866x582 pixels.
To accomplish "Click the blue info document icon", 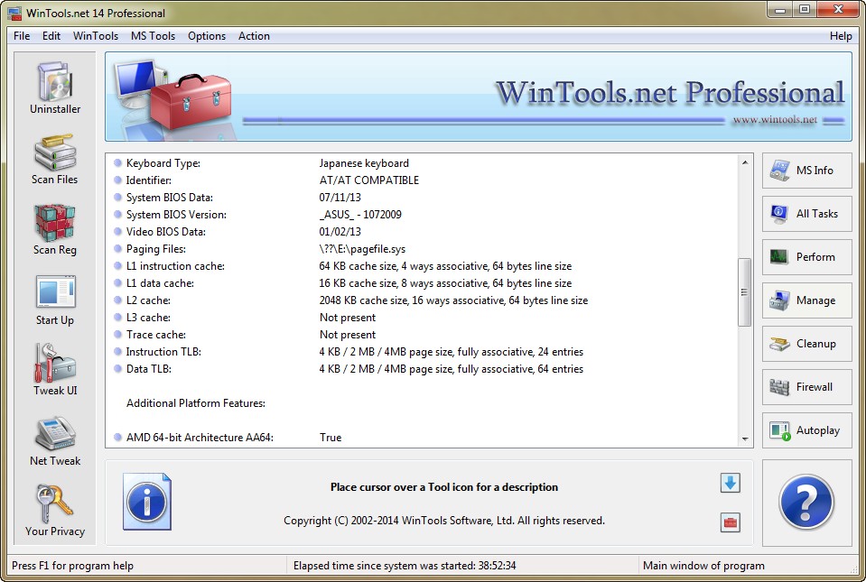I will (x=147, y=502).
